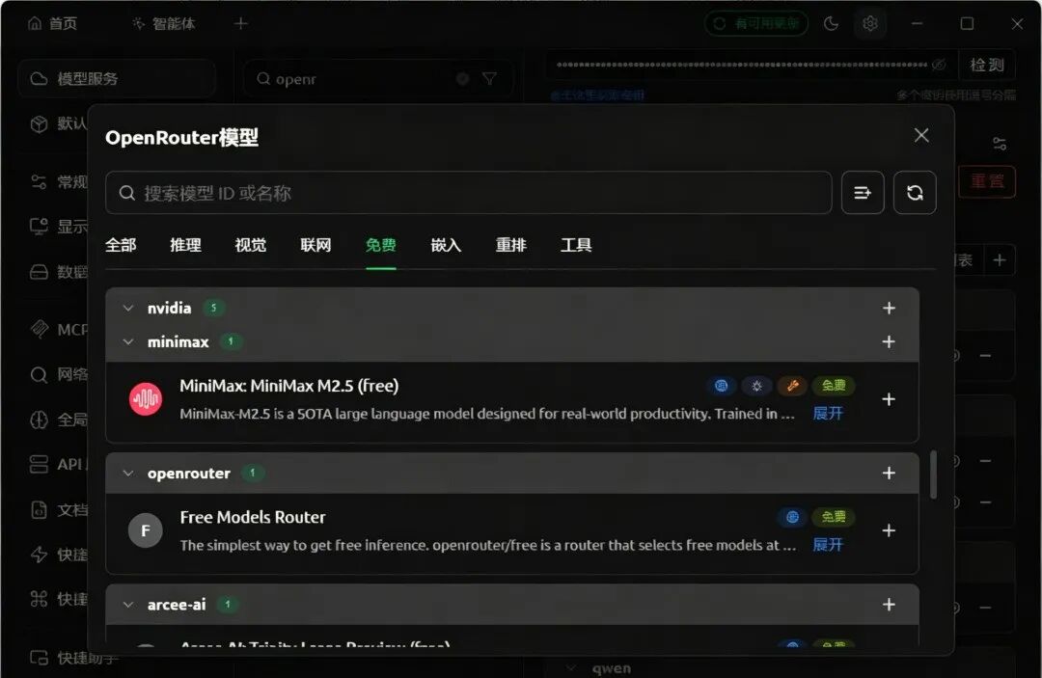Open the MCP sidebar item
This screenshot has width=1042, height=678.
60,330
